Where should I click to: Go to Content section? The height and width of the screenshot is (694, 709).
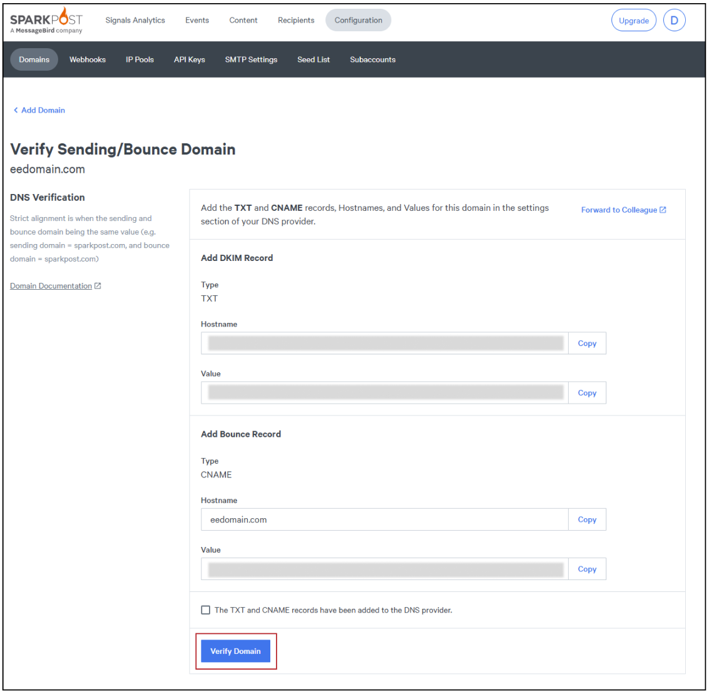(243, 20)
